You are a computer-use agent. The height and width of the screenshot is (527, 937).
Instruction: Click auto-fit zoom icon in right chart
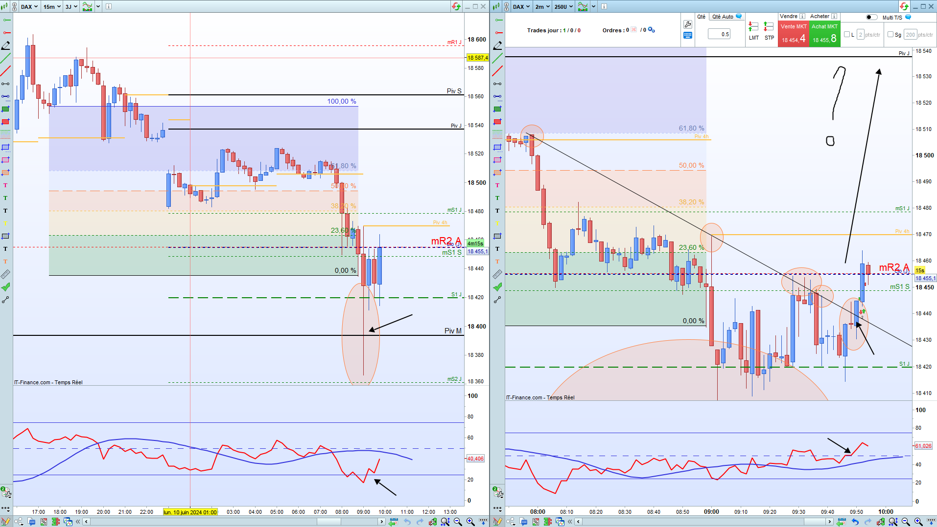click(x=893, y=522)
